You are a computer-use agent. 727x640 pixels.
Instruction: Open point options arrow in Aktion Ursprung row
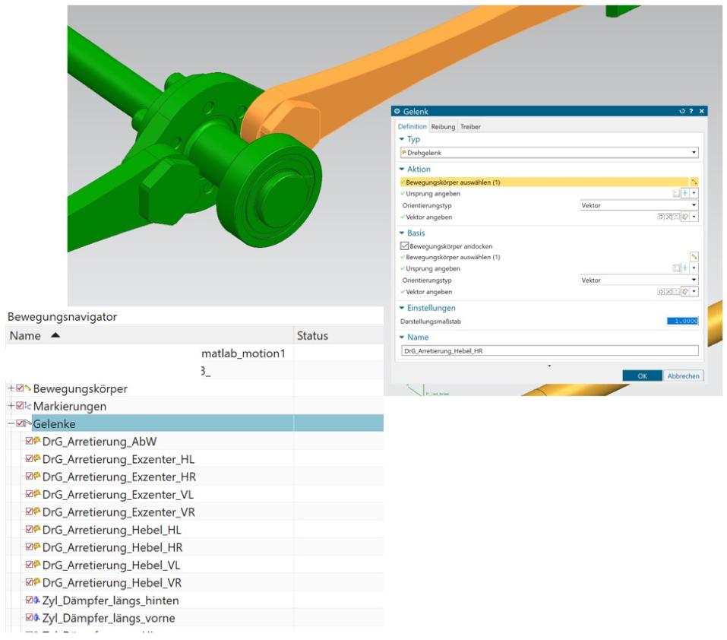pos(694,193)
